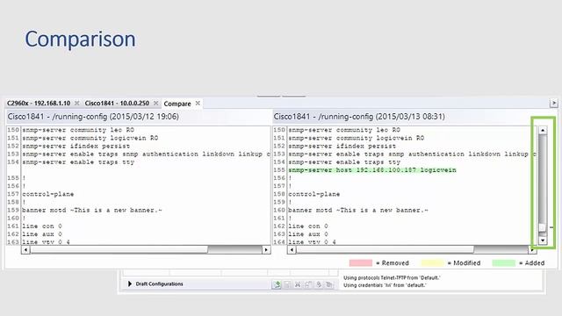
Task: Click the Removed legend color swatch
Action: [x=361, y=263]
